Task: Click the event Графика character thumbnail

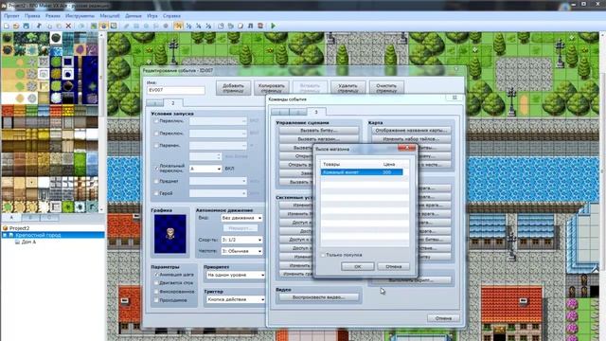Action: point(170,234)
